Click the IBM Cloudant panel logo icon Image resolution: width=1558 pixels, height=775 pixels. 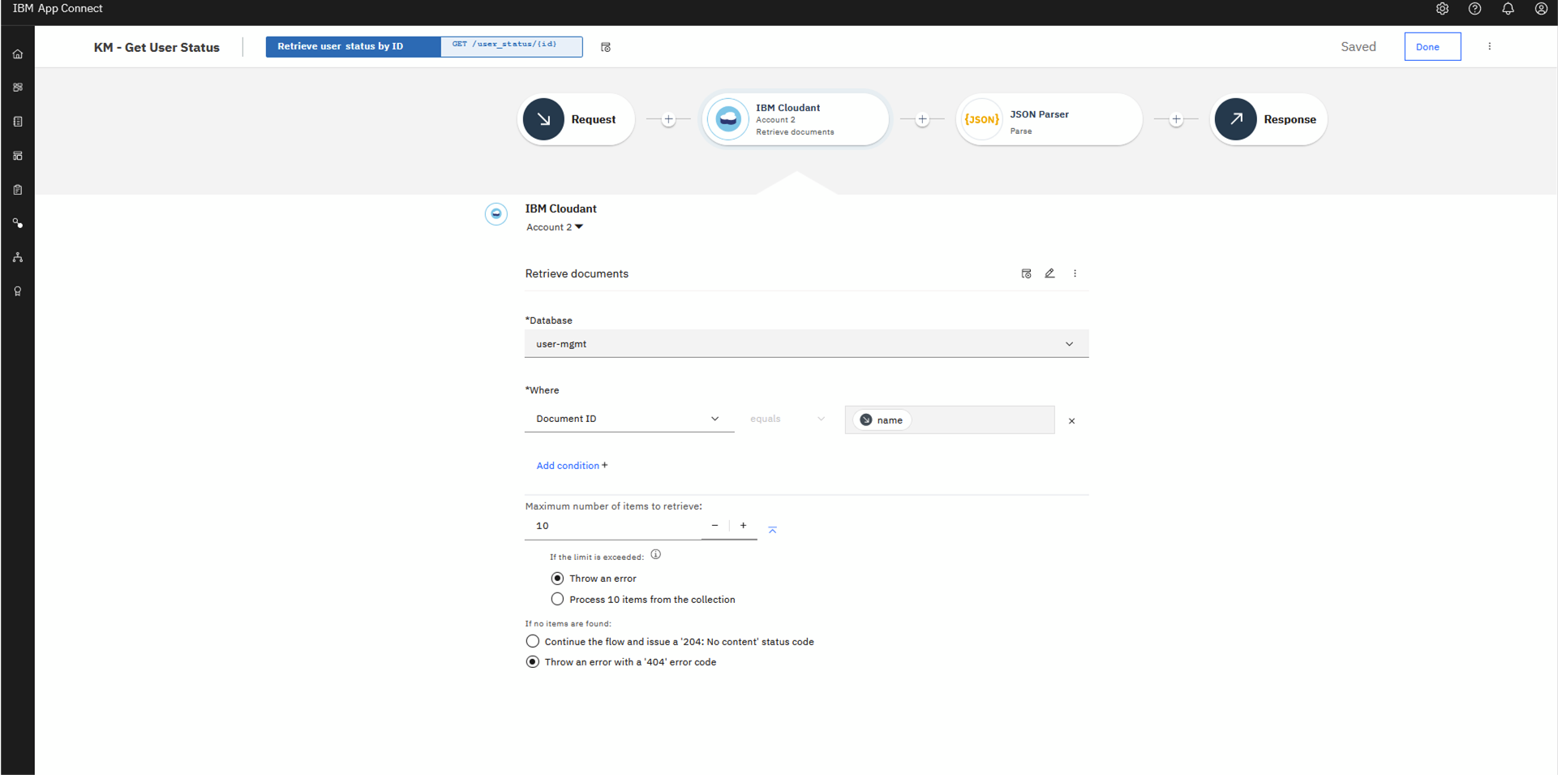(x=496, y=214)
